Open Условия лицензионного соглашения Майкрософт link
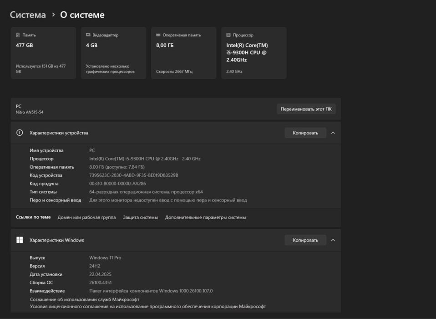The width and height of the screenshot is (436, 319). pos(148,307)
